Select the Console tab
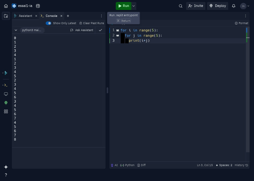The width and height of the screenshot is (254, 181). (51, 16)
